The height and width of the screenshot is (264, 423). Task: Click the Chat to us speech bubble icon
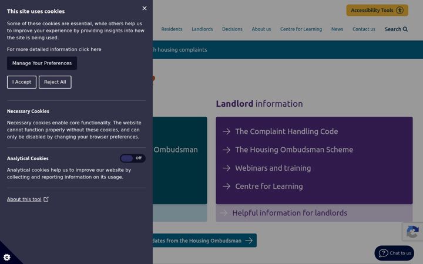click(x=383, y=253)
